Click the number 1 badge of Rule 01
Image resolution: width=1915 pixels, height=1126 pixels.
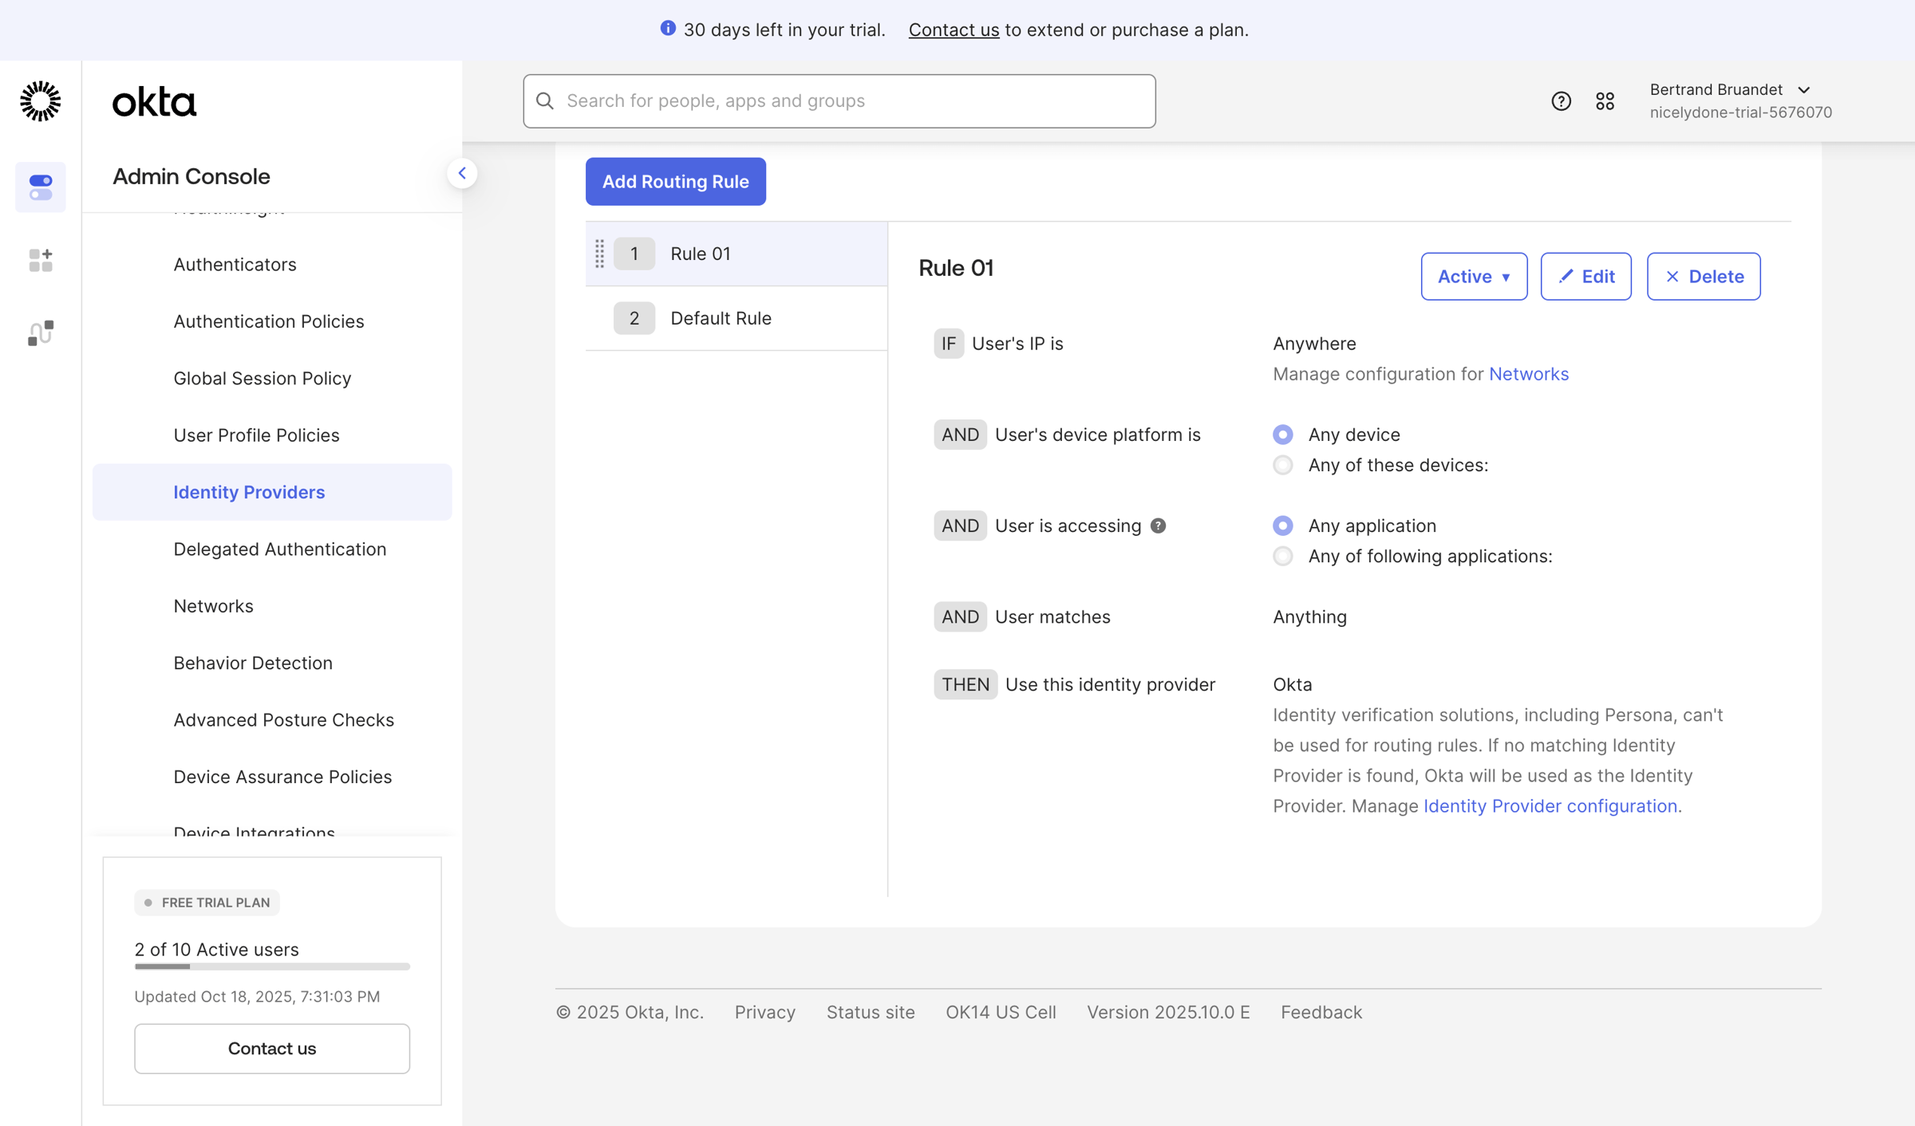pos(634,254)
